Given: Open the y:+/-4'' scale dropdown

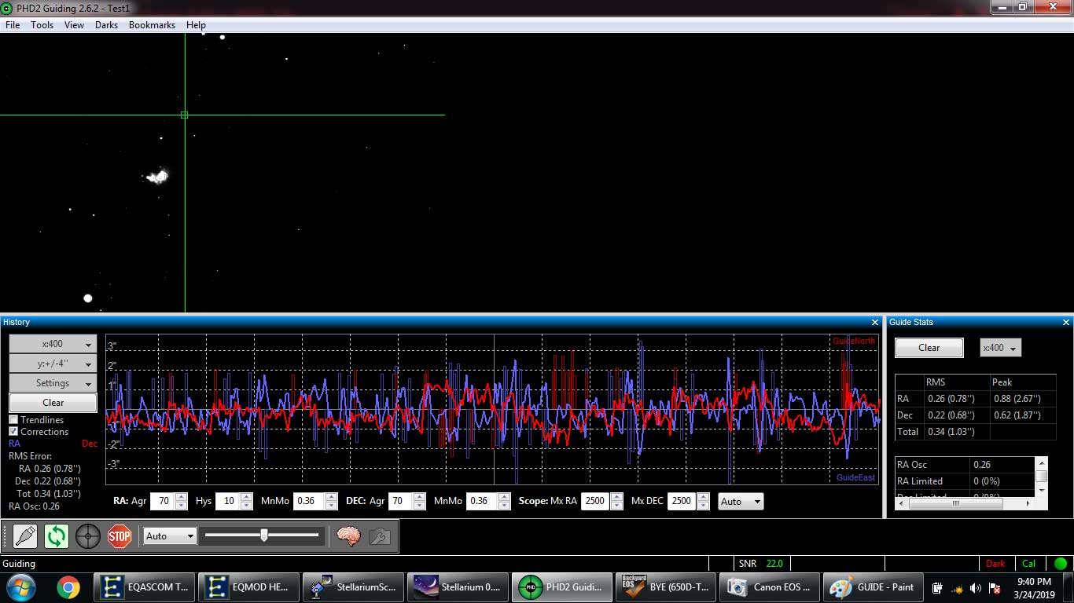Looking at the screenshot, I should (53, 364).
